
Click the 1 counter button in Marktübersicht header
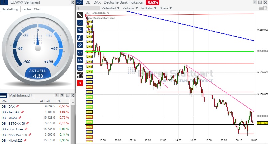click(57, 95)
